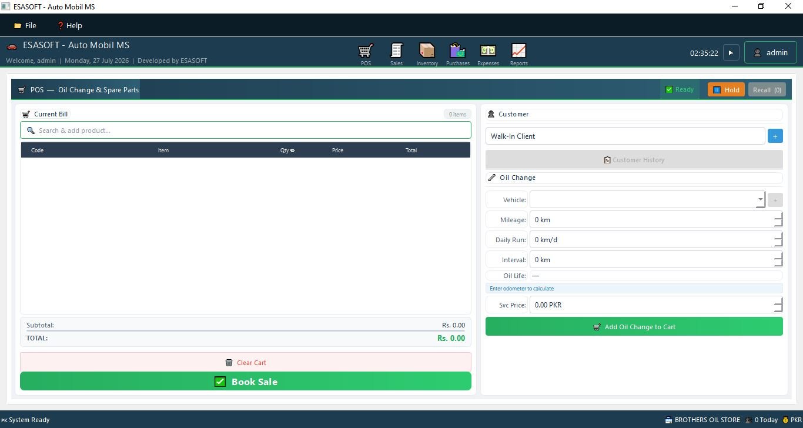Image resolution: width=803 pixels, height=428 pixels.
Task: Sort by the Code column header
Action: (37, 150)
